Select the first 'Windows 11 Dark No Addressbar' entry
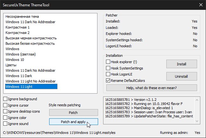206x138 pixels. (30, 22)
